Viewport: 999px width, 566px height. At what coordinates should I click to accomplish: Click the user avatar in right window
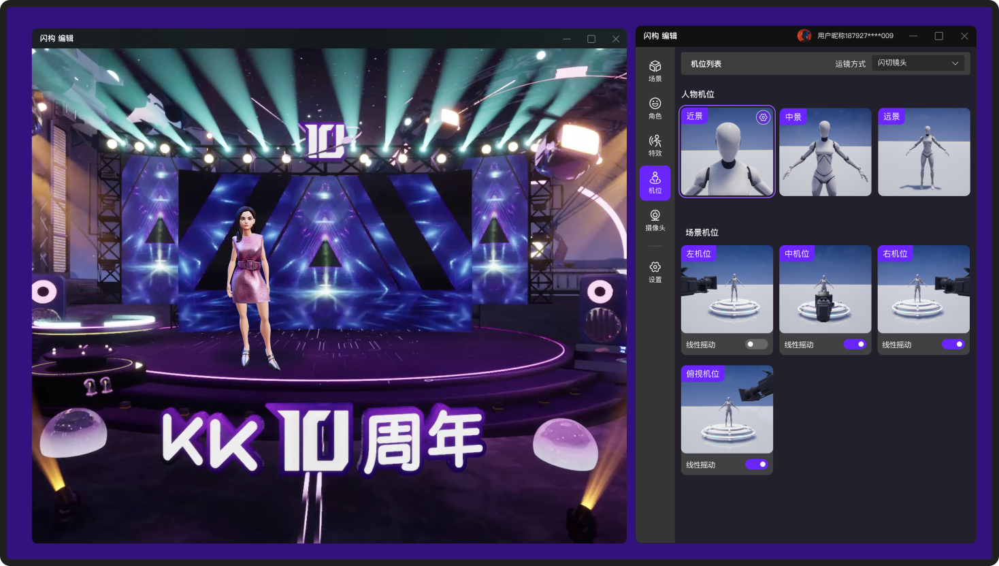[x=804, y=35]
